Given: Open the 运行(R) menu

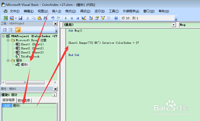Looking at the screenshot, I should point(99,11).
